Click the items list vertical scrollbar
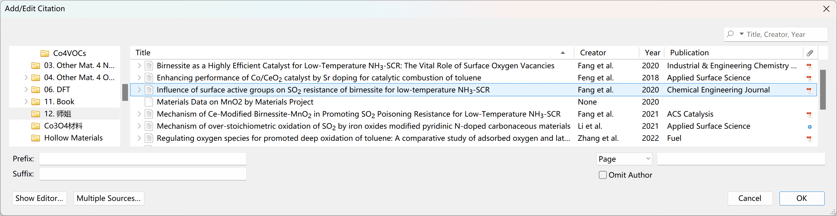This screenshot has height=216, width=837. point(823,89)
